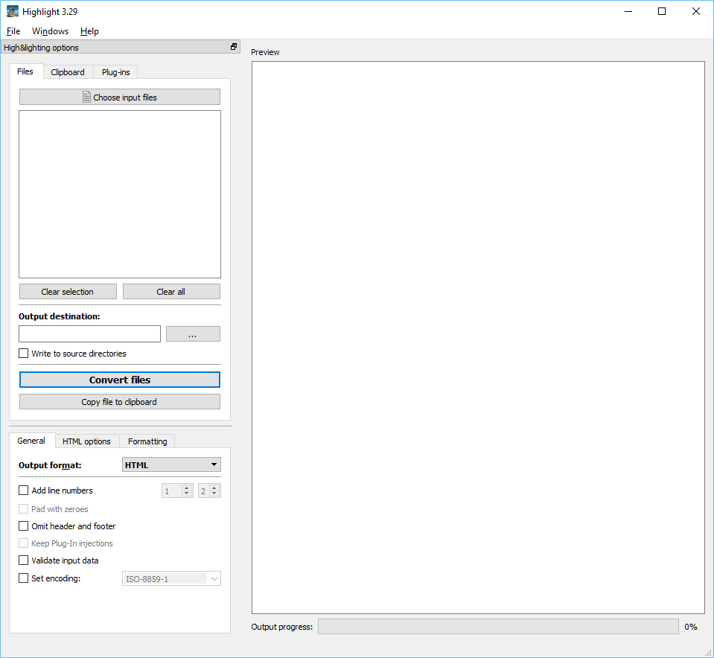Screen dimensions: 714x658
Task: Click Copy file to clipboard button
Action: point(120,402)
